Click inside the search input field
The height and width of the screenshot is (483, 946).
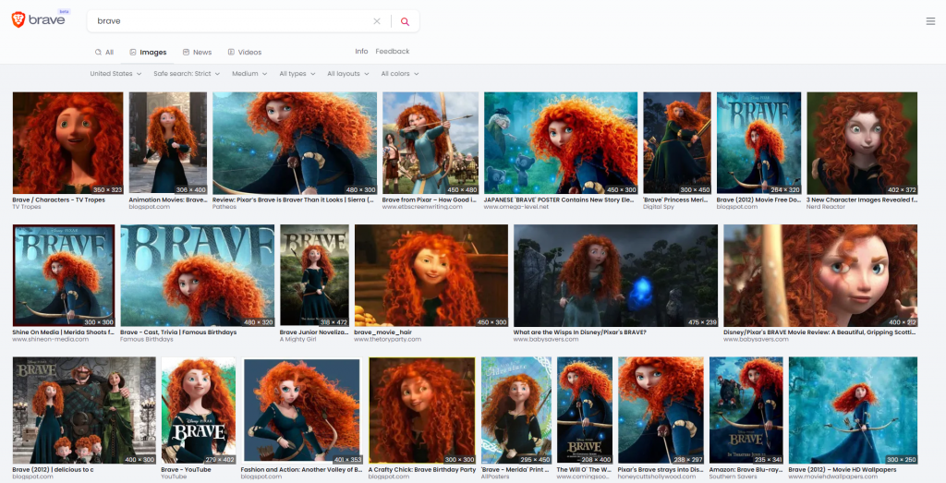[231, 21]
